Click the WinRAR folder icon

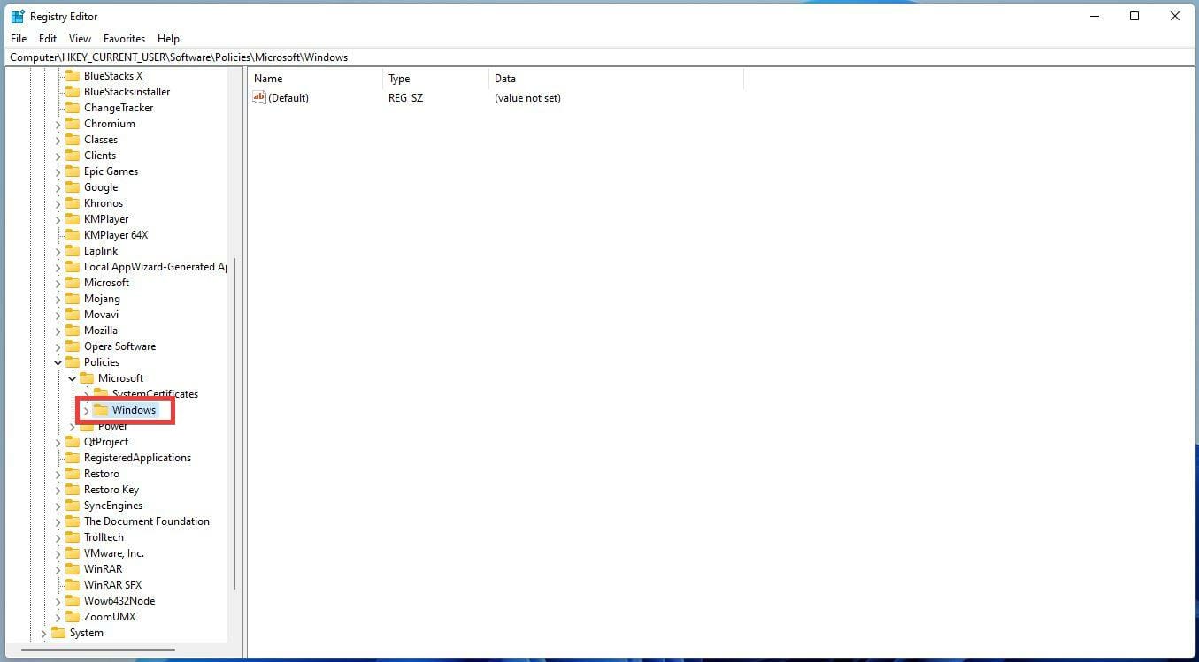point(72,568)
